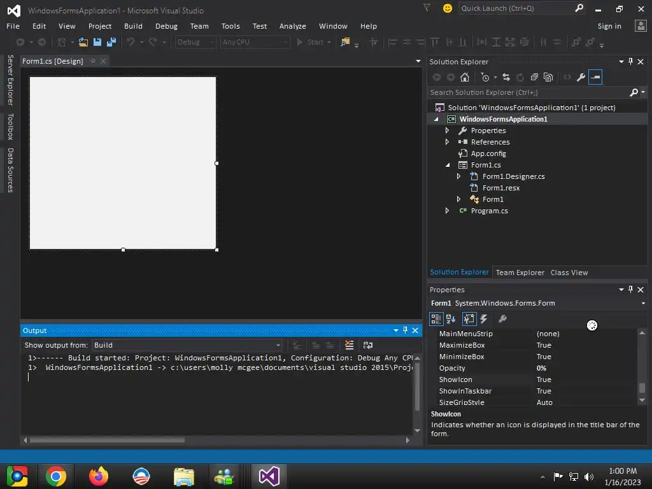
Task: Click the Output horizontal scrollbar thumb
Action: tap(107, 439)
